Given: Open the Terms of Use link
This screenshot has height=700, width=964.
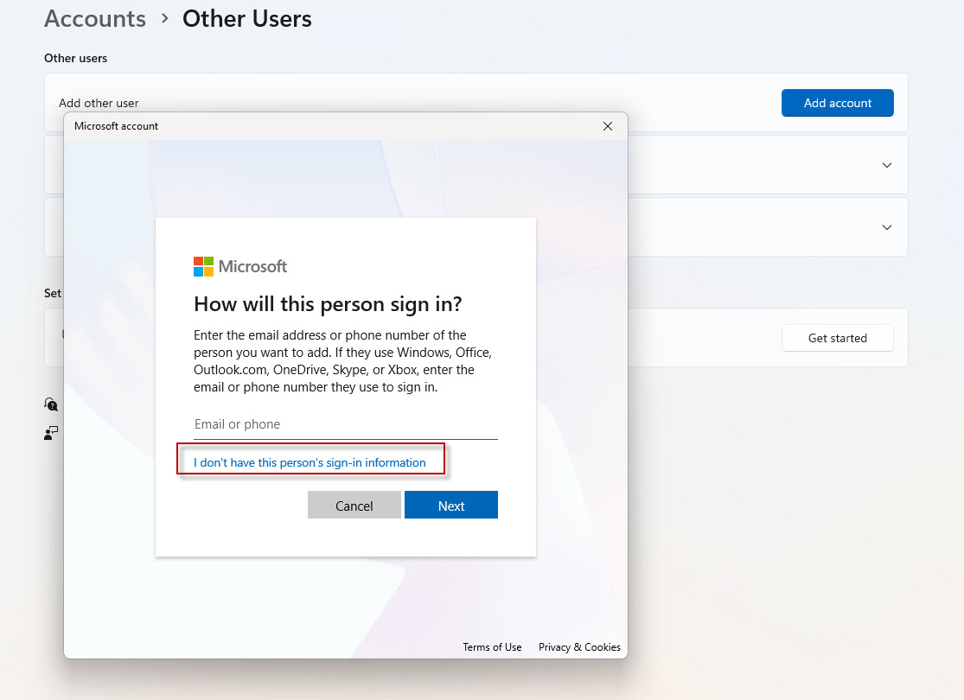Looking at the screenshot, I should (x=492, y=647).
